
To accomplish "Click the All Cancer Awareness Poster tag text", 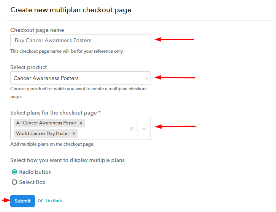I will point(46,123).
